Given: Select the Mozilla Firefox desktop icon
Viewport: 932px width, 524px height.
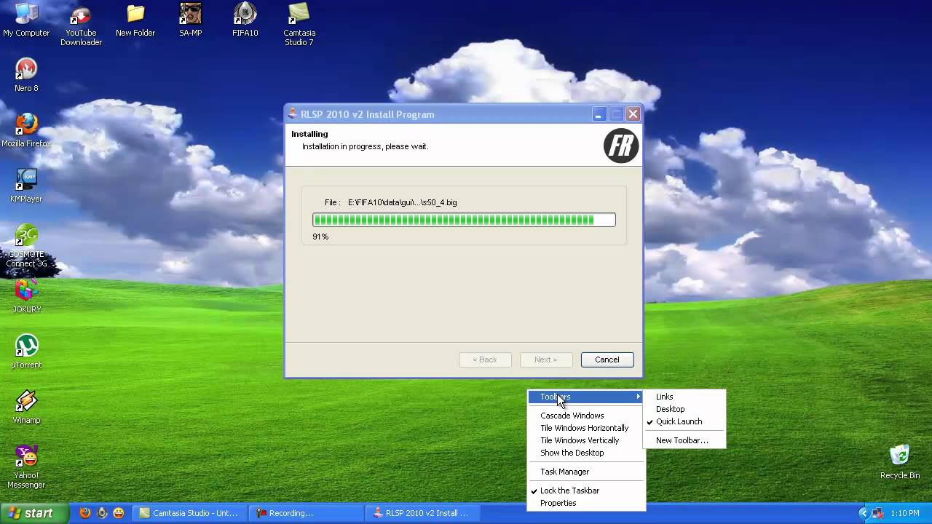Looking at the screenshot, I should pos(26,130).
